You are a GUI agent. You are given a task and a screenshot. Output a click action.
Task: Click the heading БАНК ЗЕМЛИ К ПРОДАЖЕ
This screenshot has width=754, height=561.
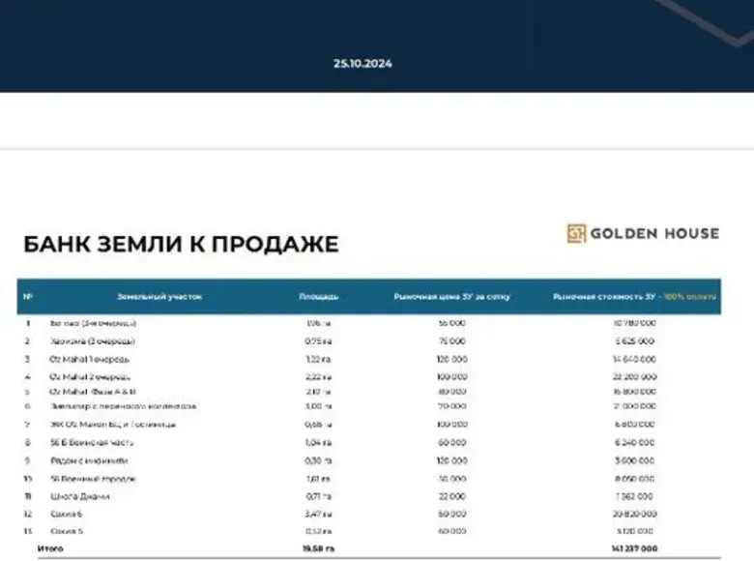point(181,244)
